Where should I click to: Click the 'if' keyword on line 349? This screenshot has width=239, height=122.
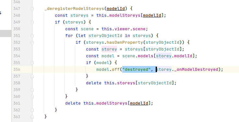tap(57, 22)
